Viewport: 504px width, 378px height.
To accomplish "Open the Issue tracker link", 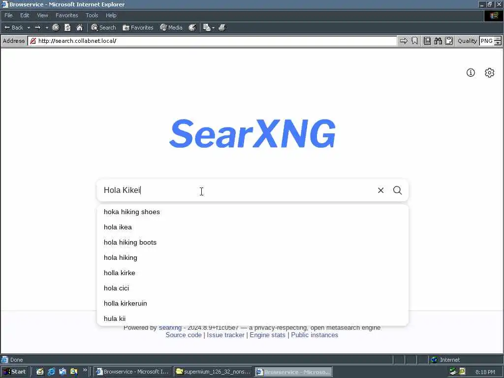I will (225, 335).
